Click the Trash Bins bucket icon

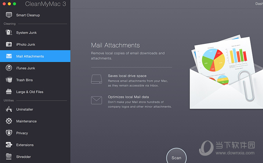point(9,80)
